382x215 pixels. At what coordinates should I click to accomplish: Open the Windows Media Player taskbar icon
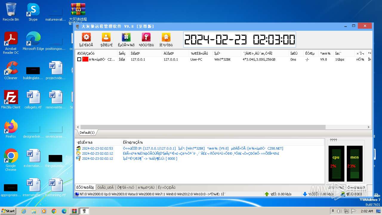[x=44, y=211]
